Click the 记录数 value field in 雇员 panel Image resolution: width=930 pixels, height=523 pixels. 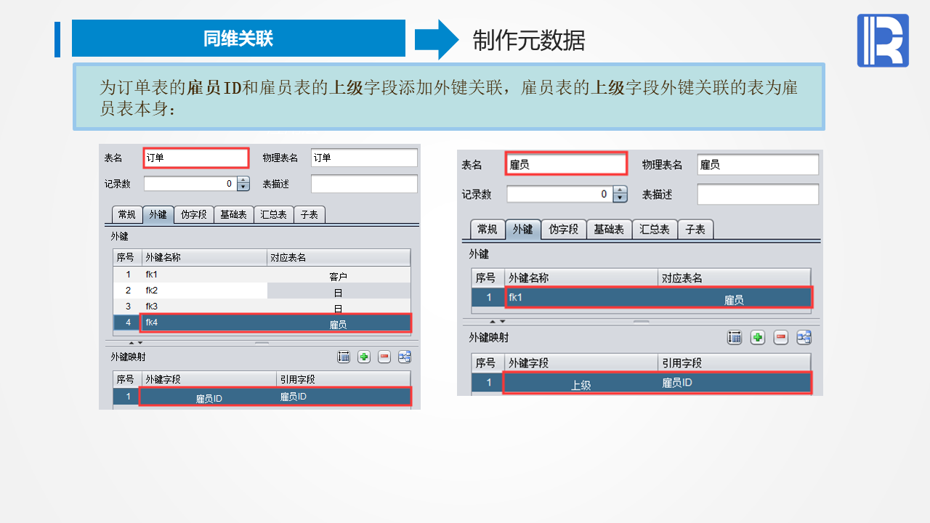(x=559, y=195)
